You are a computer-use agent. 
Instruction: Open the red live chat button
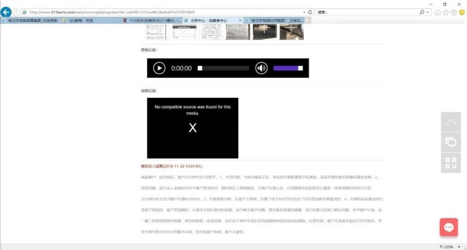[x=449, y=227]
